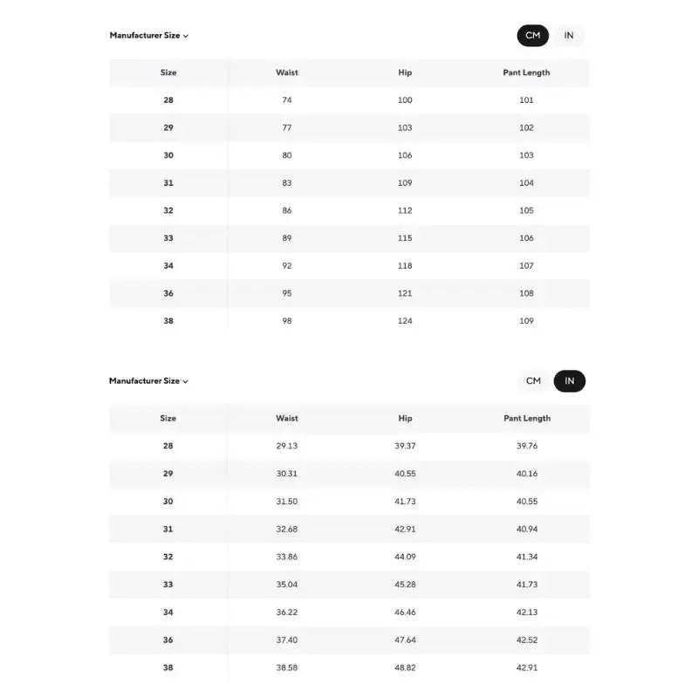Select size 28 row in top table
The image size is (698, 698).
[x=350, y=100]
